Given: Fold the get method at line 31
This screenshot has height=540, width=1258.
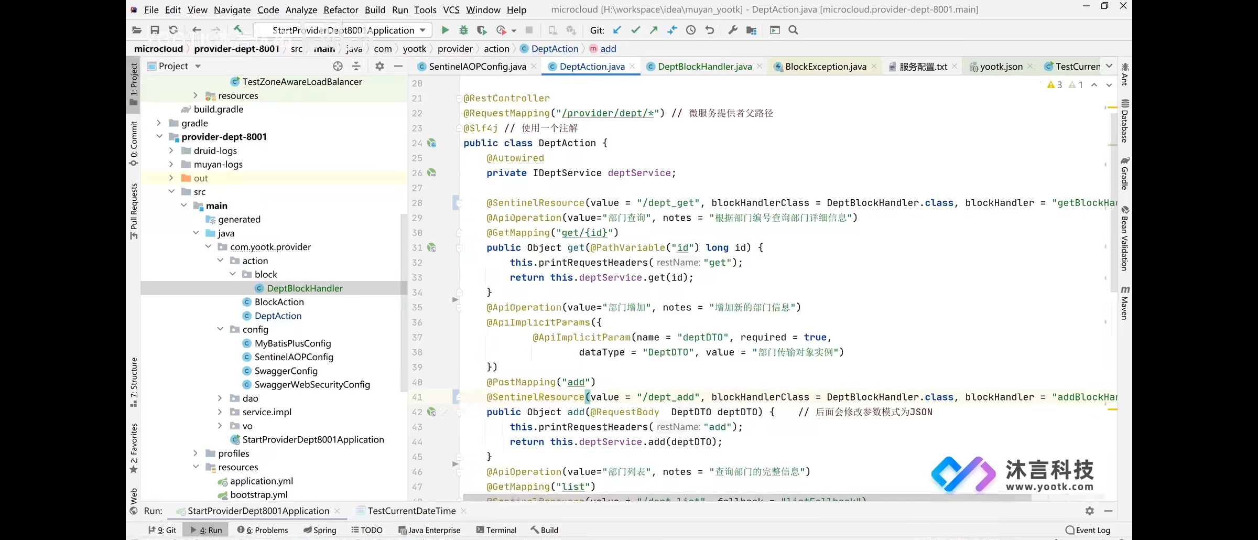Looking at the screenshot, I should [x=459, y=247].
